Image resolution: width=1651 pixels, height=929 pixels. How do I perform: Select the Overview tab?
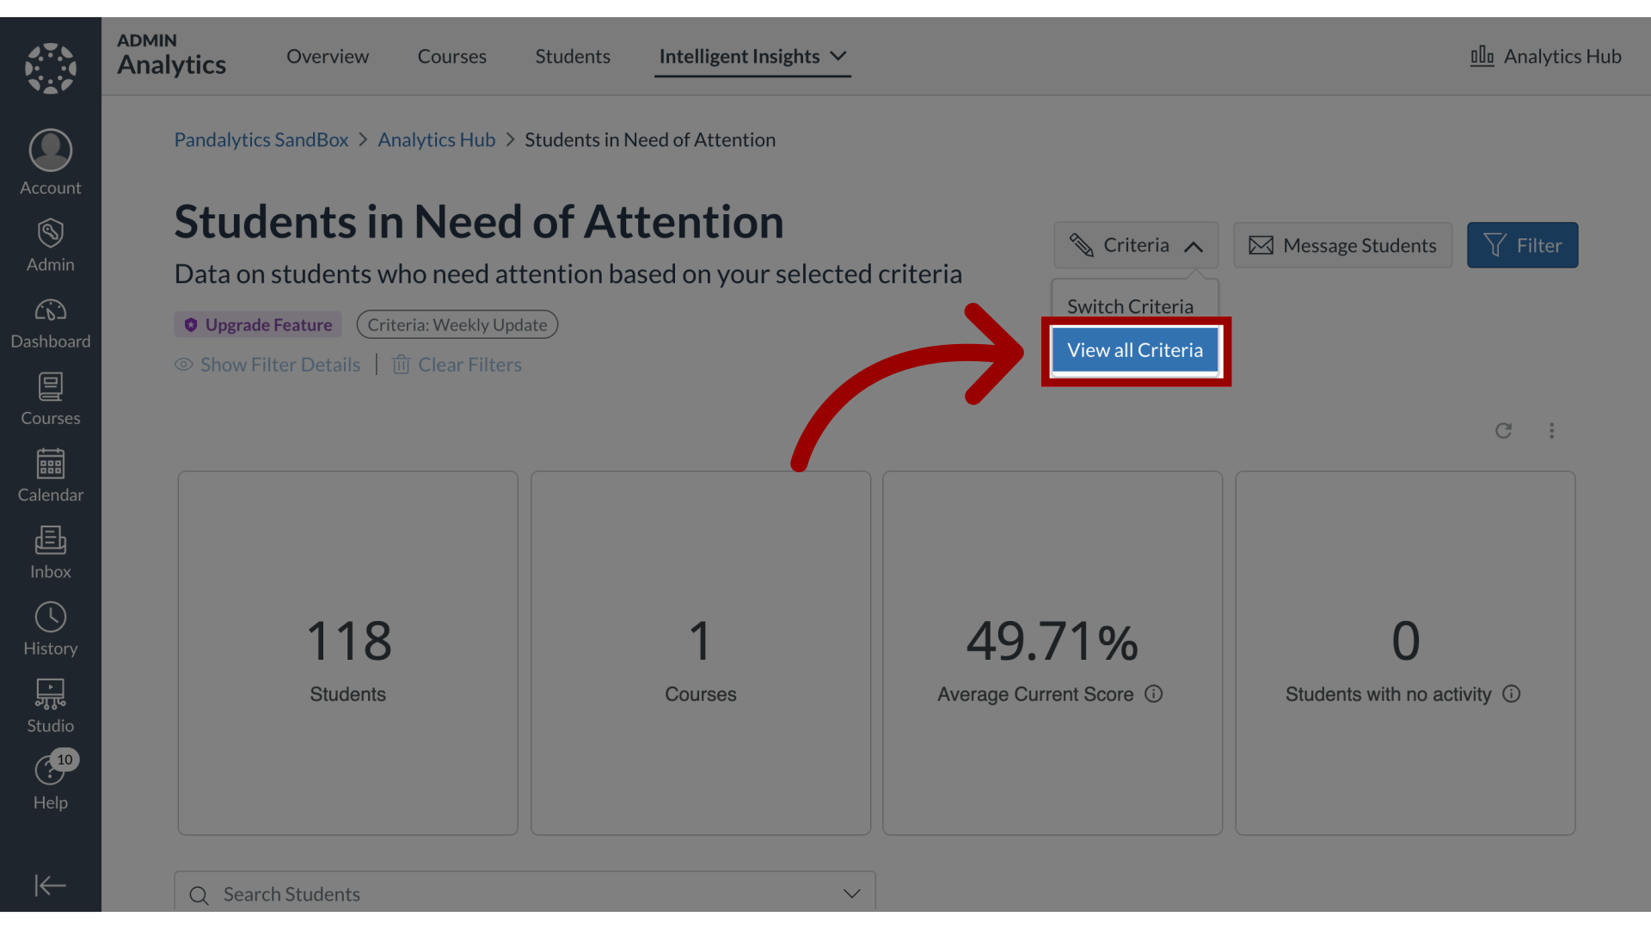(x=328, y=56)
